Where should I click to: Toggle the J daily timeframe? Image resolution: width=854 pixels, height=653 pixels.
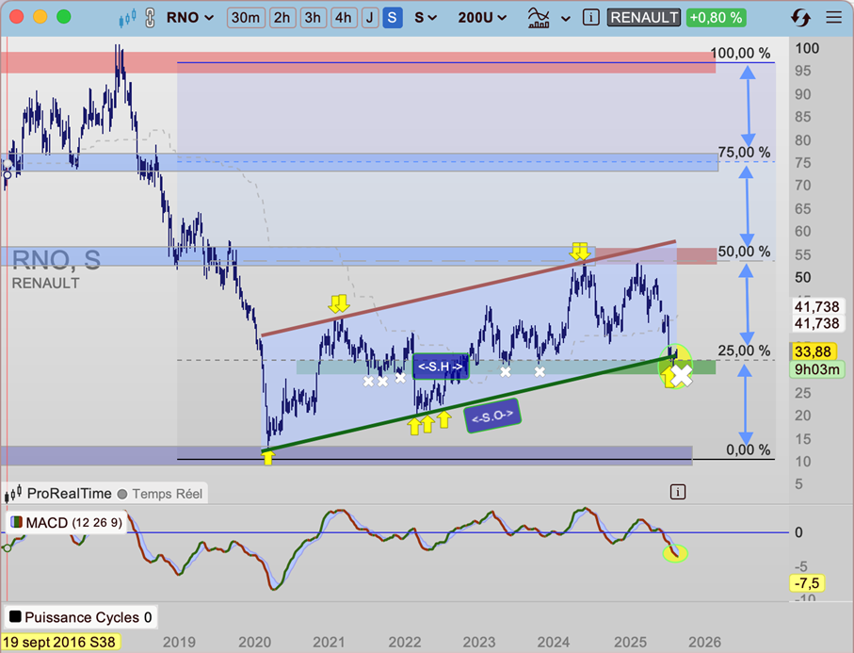[370, 17]
